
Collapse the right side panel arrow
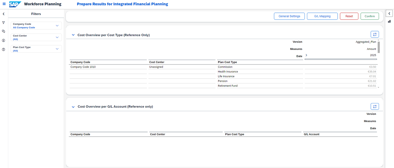pos(389,13)
